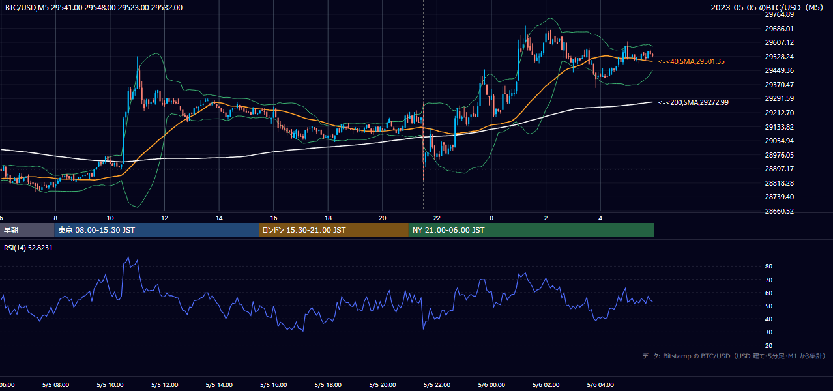The image size is (833, 391).
Task: Click price axis value 29449.36
Action: coord(779,70)
